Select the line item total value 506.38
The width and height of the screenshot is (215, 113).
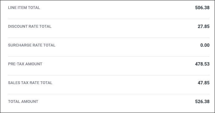[202, 8]
